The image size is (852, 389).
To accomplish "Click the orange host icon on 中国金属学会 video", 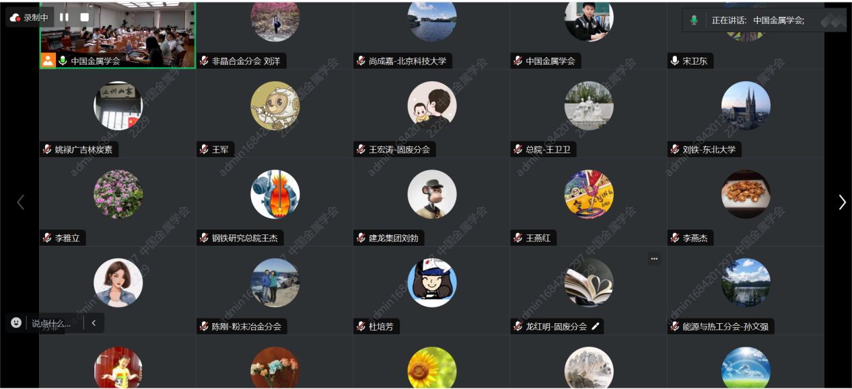I will 48,60.
